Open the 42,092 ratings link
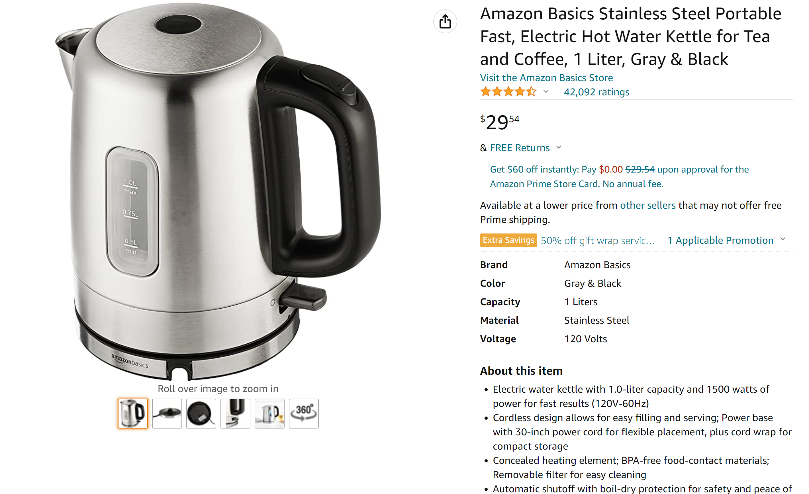Image resolution: width=809 pixels, height=494 pixels. [x=596, y=92]
